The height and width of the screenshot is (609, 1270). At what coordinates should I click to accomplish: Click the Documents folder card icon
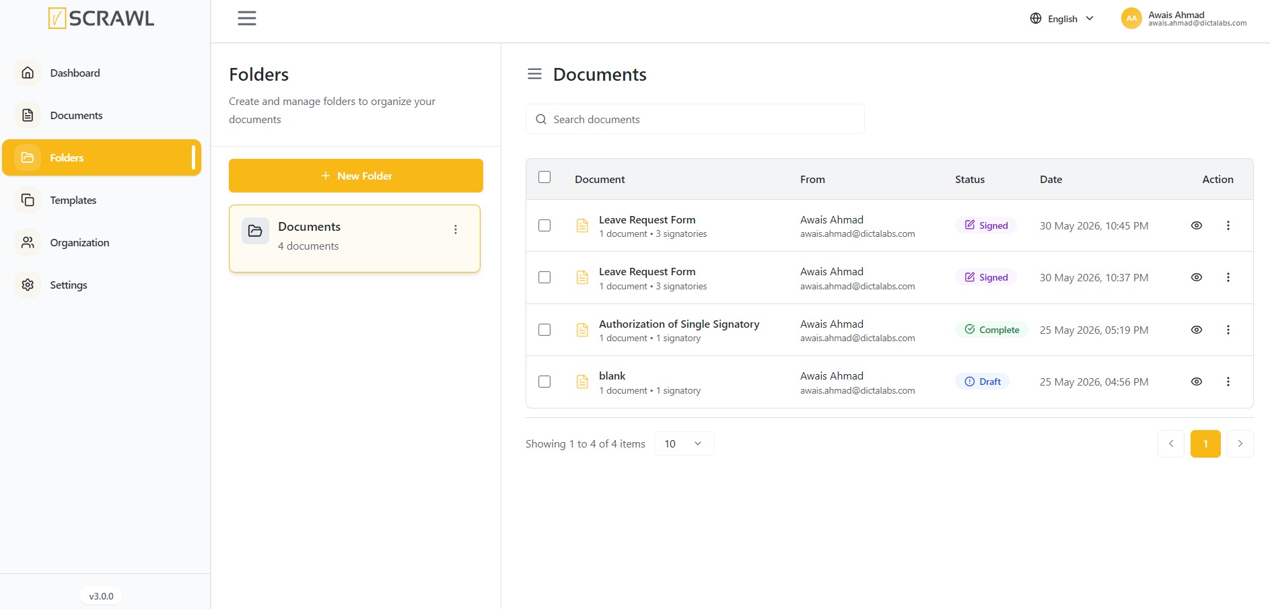255,231
